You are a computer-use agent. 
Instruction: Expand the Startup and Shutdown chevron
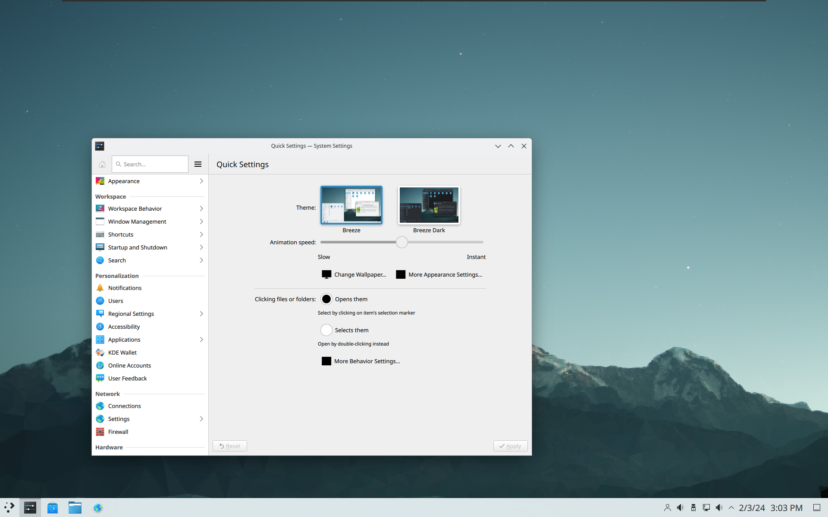pos(201,247)
